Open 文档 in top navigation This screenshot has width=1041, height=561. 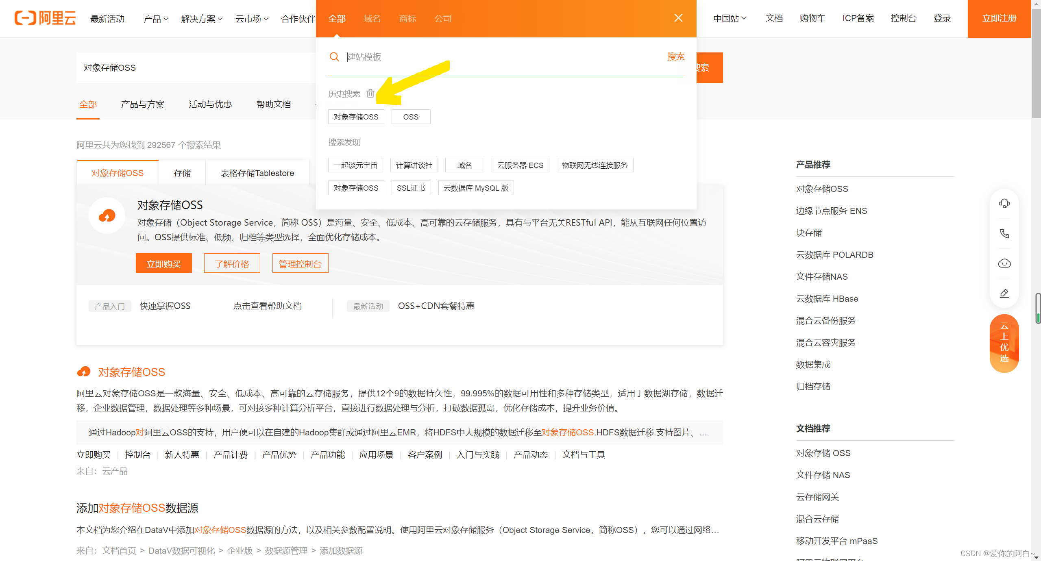774,18
